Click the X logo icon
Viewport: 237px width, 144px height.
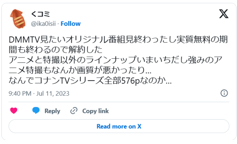click(224, 14)
